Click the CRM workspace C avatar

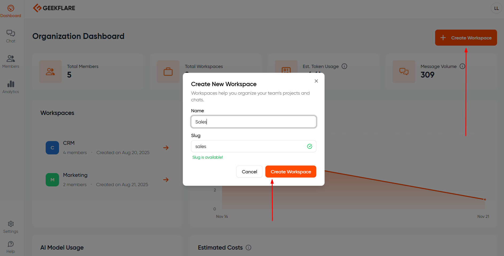pos(52,148)
